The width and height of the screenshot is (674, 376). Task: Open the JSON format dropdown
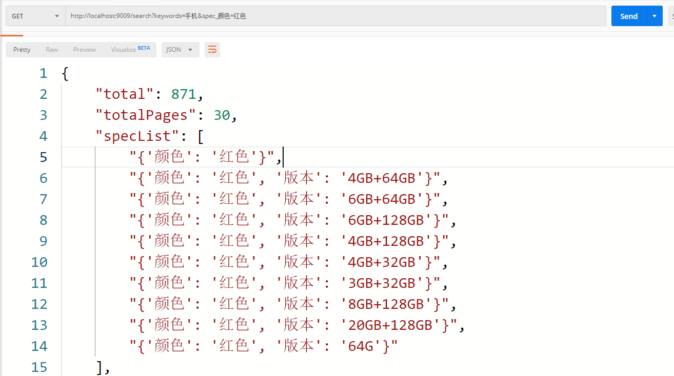(x=181, y=50)
